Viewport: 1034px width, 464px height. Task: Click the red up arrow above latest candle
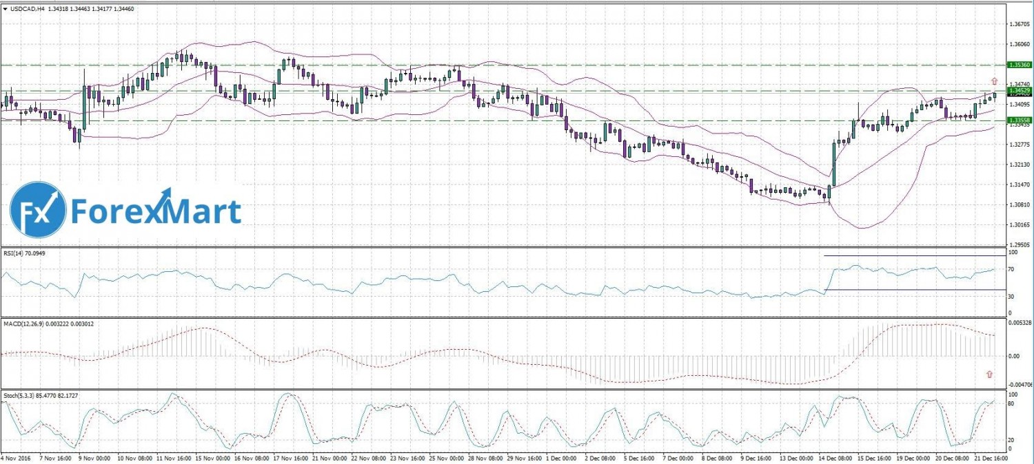point(994,81)
